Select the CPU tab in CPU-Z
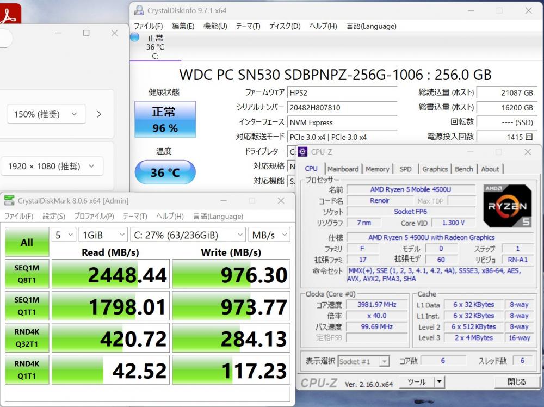Image resolution: width=544 pixels, height=407 pixels. click(311, 168)
